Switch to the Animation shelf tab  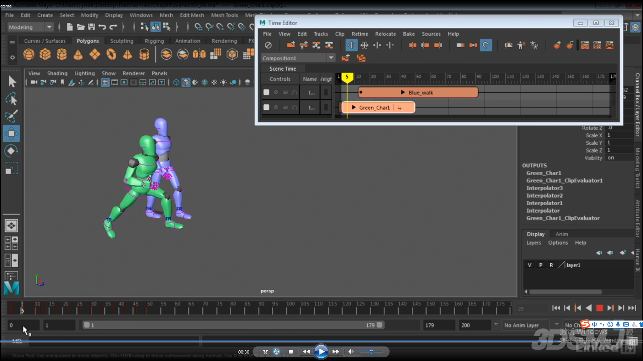coord(188,41)
